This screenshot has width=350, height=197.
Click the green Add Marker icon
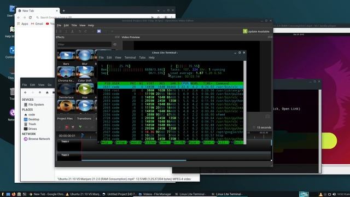click(80, 127)
